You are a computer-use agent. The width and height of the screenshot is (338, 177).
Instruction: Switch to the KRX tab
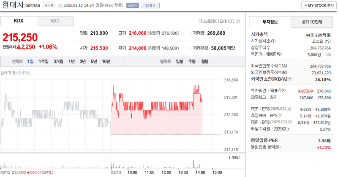[x=19, y=21]
